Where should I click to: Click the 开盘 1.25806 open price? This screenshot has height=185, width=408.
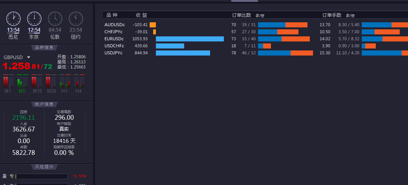click(71, 57)
